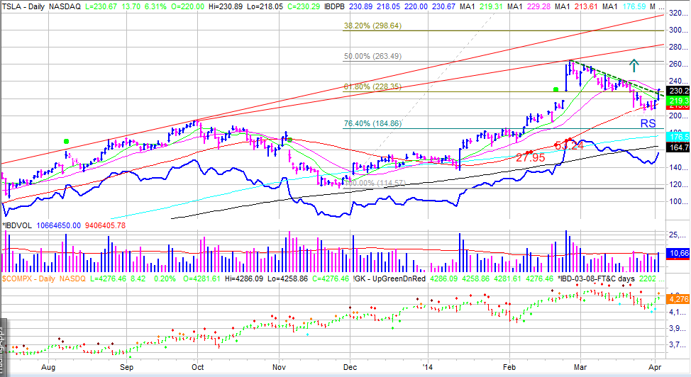Select the 9406405.78 average volume value
Viewport: 691px width, 377px height.
pos(105,225)
